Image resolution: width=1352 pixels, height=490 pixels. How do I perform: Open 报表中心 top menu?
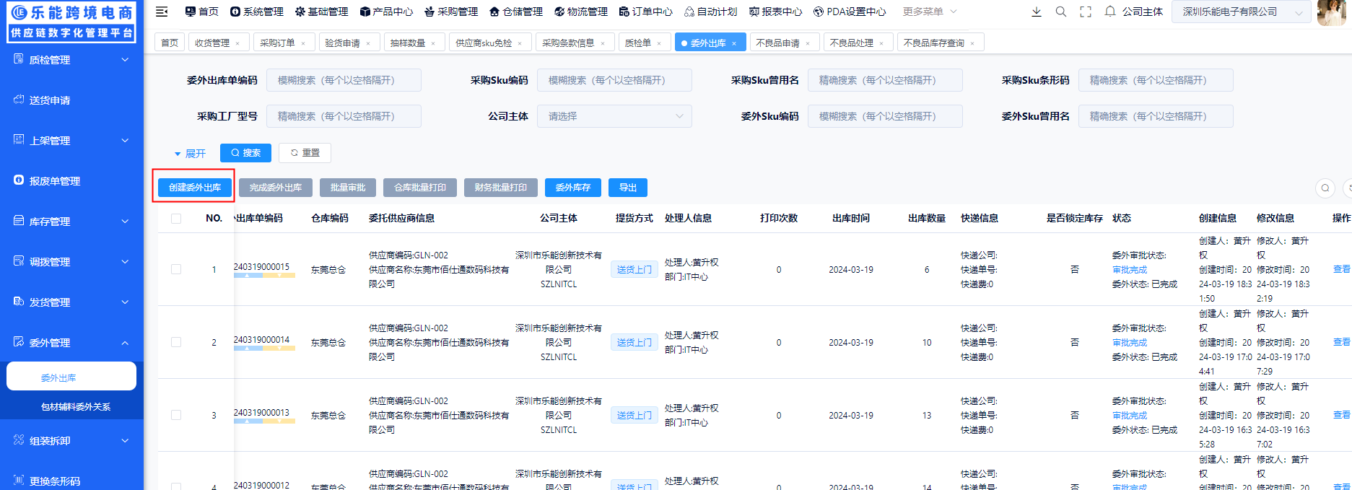(776, 12)
